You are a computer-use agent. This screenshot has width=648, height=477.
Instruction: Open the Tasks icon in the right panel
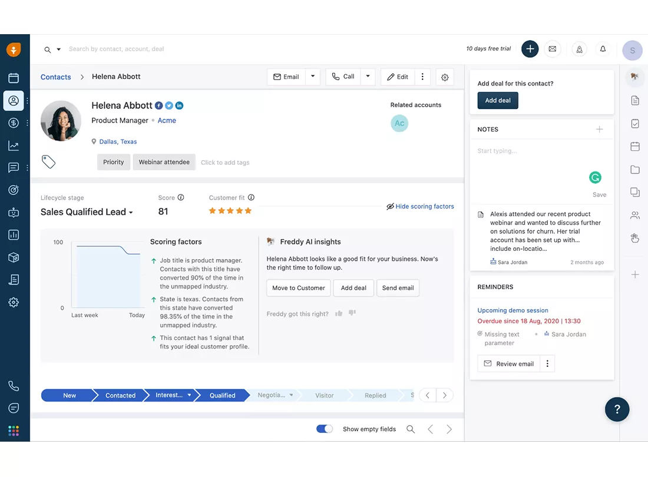click(635, 124)
